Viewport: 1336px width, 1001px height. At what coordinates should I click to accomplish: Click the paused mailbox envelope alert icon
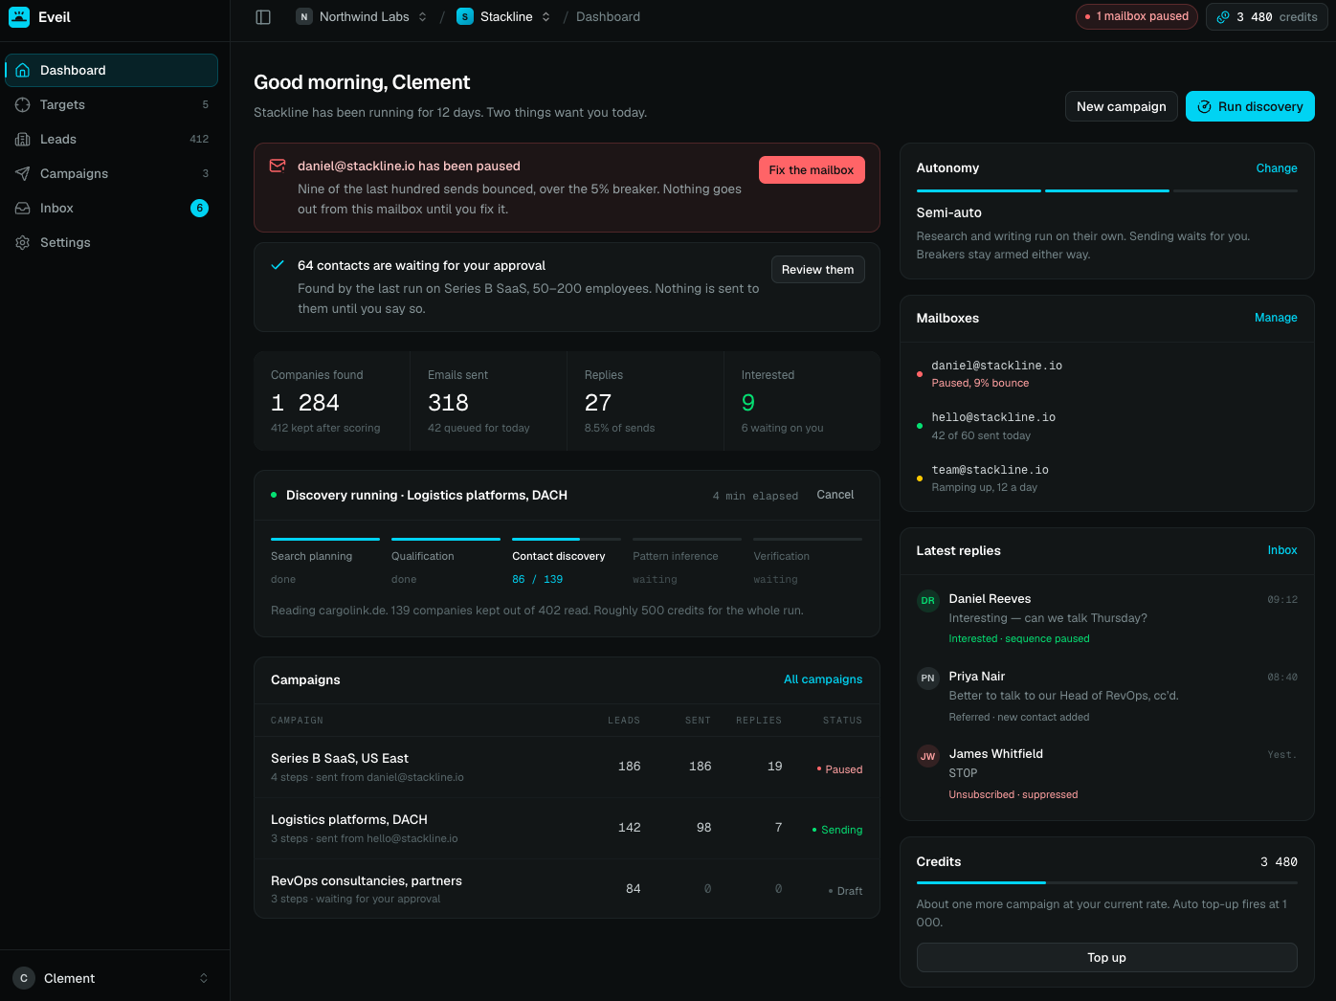pos(278,166)
